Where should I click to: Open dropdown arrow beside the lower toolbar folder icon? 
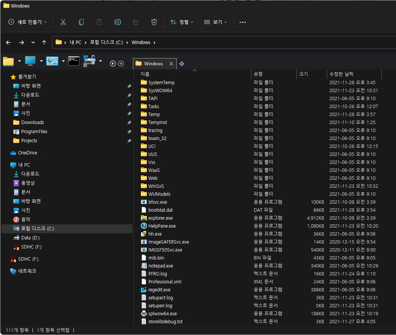tap(19, 61)
